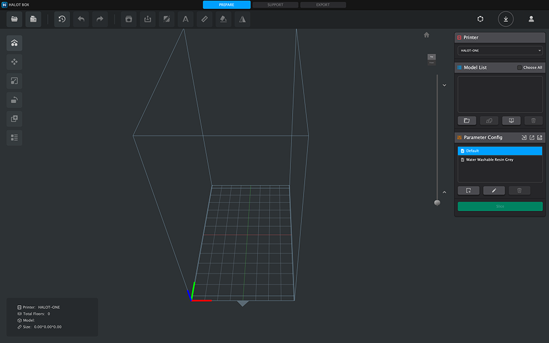Click the down chevron above layer slider
This screenshot has width=549, height=343.
point(444,85)
